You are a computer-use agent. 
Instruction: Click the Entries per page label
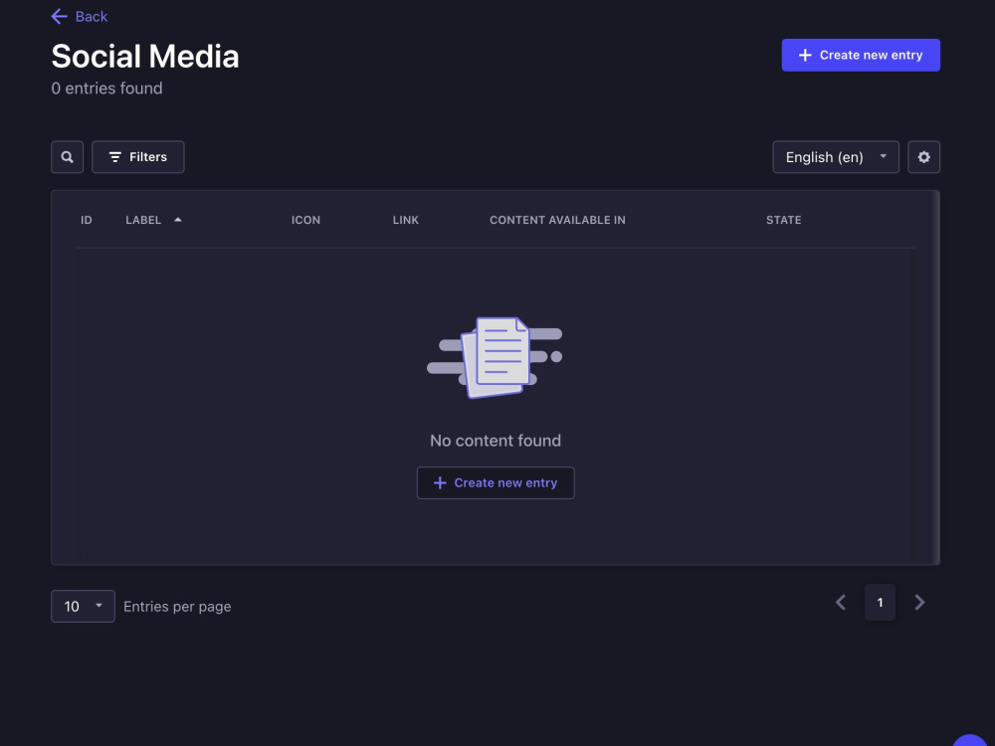pyautogui.click(x=177, y=607)
